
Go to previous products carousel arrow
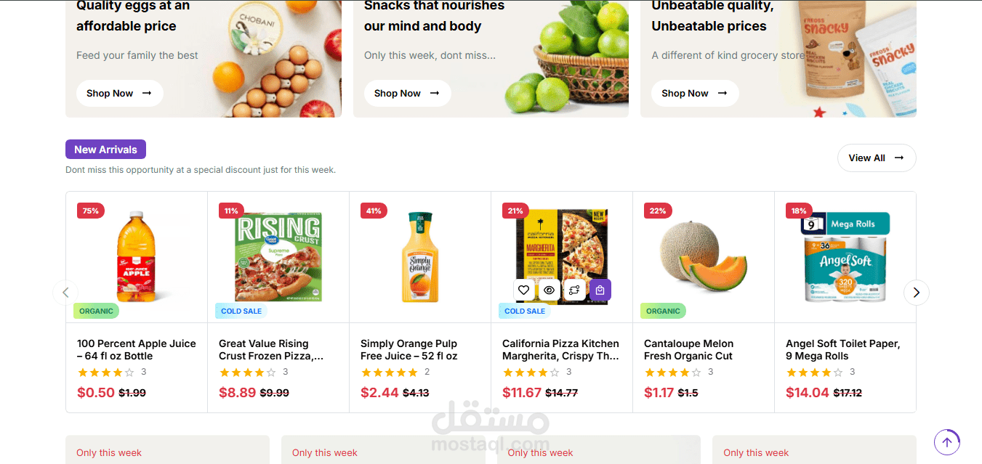[65, 292]
